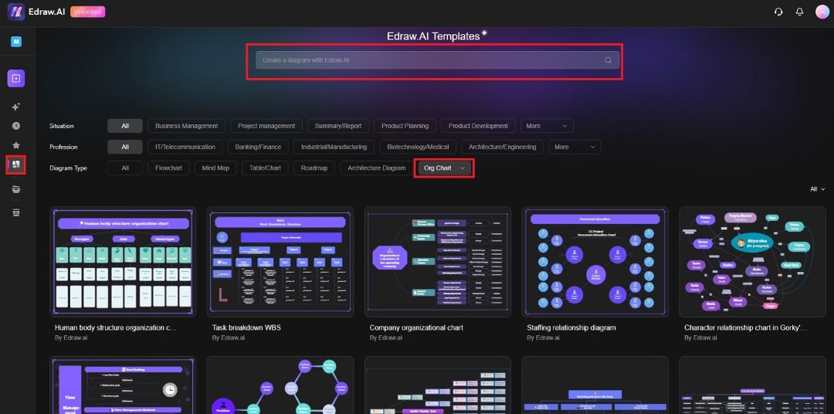The height and width of the screenshot is (414, 834).
Task: Click the search magnifier icon in template search
Action: (608, 60)
